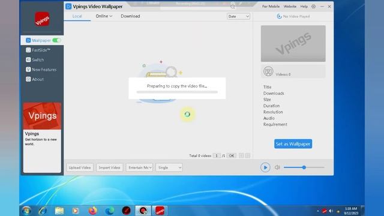This screenshot has height=216, width=384.
Task: Click the page number input field
Action: (217, 156)
